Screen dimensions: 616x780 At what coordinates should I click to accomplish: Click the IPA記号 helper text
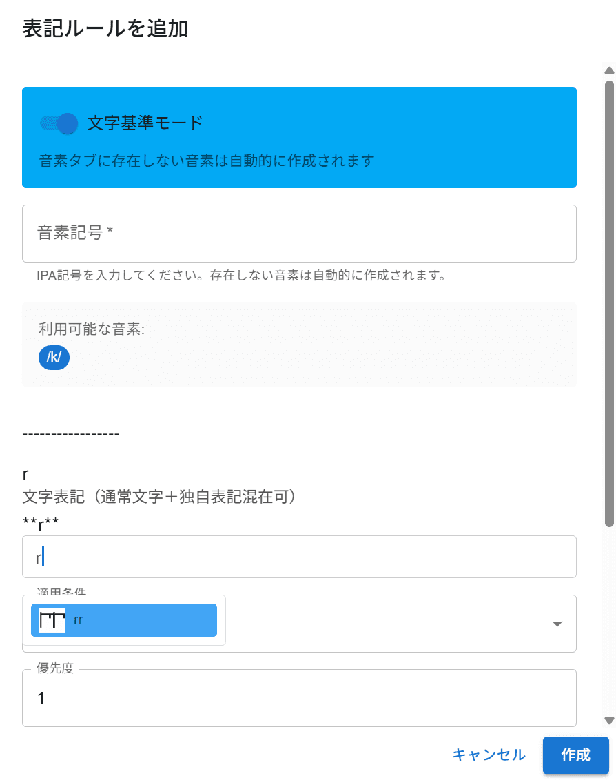tap(241, 276)
